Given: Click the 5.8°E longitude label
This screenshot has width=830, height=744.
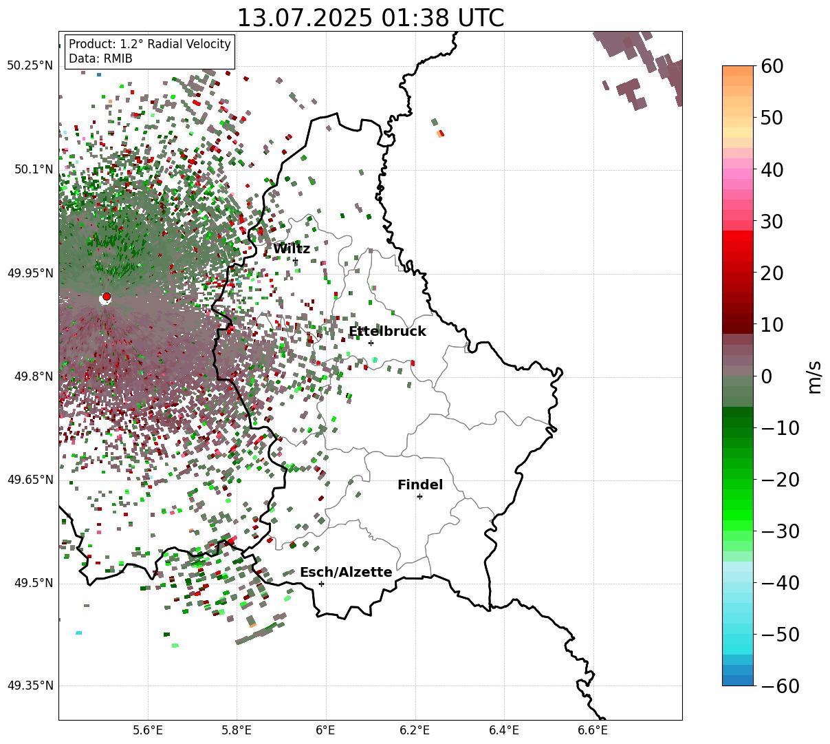Looking at the screenshot, I should coord(237,731).
